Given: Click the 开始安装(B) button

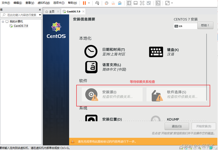Looking at the screenshot, I should point(204,126).
